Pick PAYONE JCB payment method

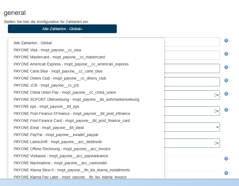point(46,85)
